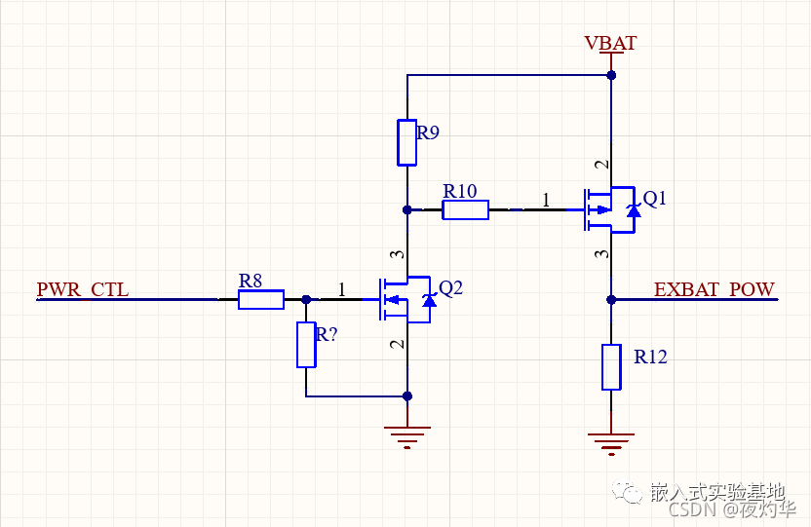The image size is (811, 527).
Task: Click the junction between R9 and R10
Action: tap(407, 209)
